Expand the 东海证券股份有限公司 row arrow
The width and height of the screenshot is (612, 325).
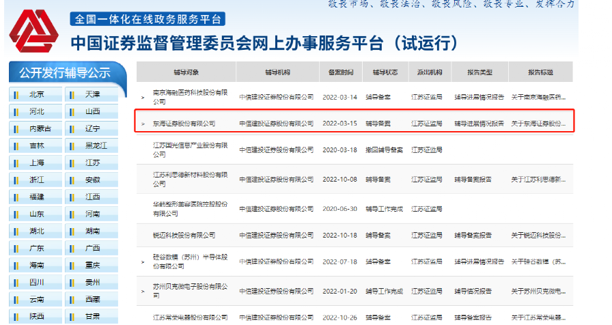click(143, 124)
